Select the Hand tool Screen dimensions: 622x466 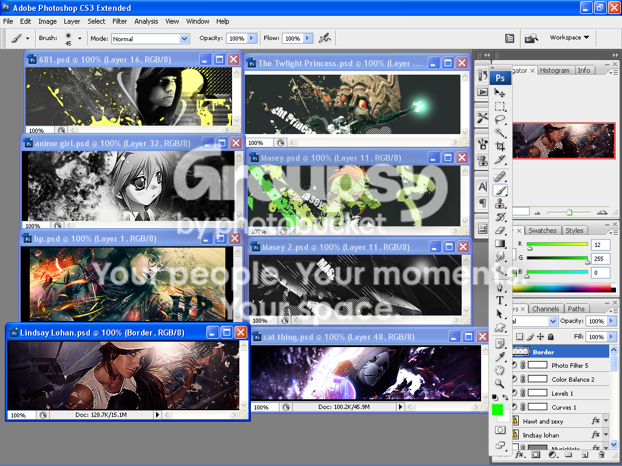(x=500, y=370)
